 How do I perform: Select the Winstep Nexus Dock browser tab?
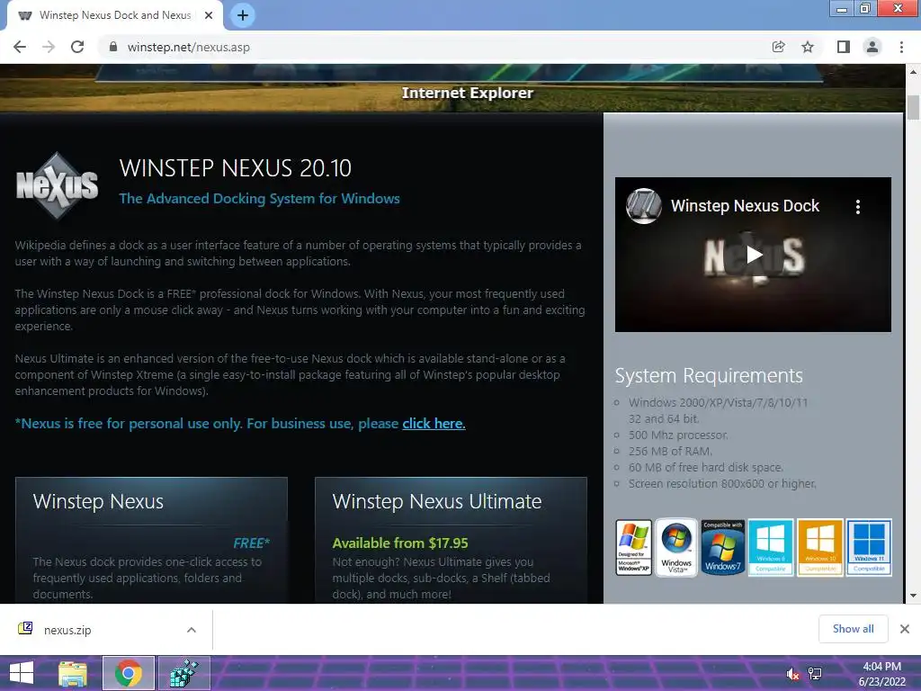tap(114, 15)
